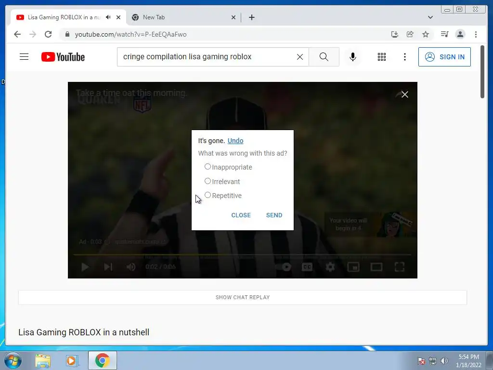The image size is (493, 370).
Task: Click the install app icon in address bar
Action: (x=395, y=34)
